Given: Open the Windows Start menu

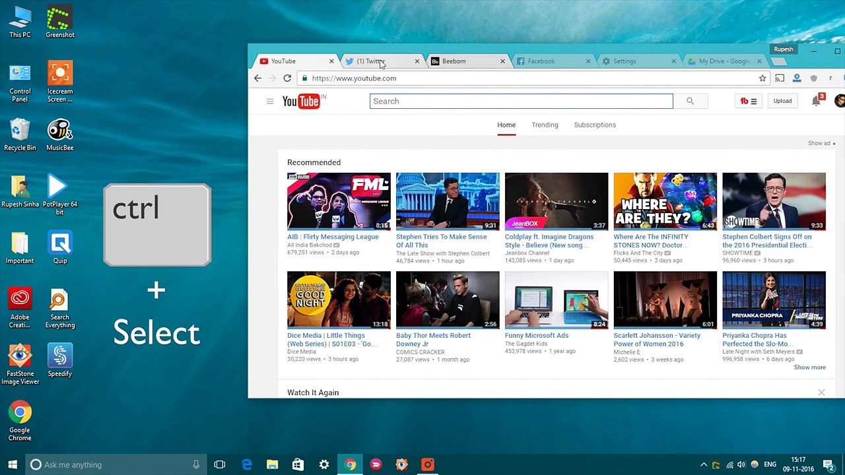Looking at the screenshot, I should 13,464.
